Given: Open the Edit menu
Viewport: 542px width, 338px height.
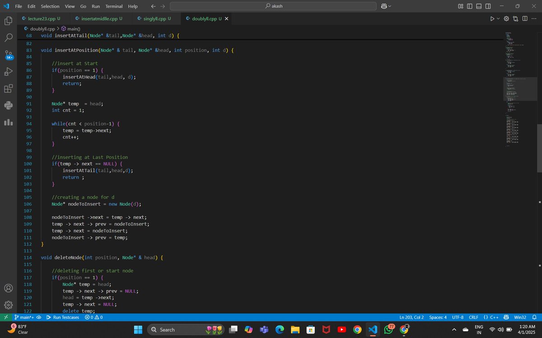Looking at the screenshot, I should (32, 6).
